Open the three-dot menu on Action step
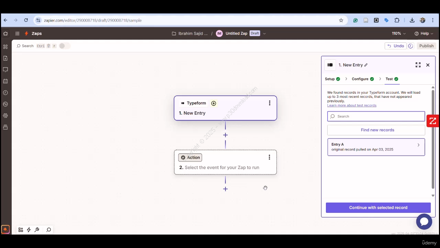This screenshot has width=440, height=248. tap(269, 157)
